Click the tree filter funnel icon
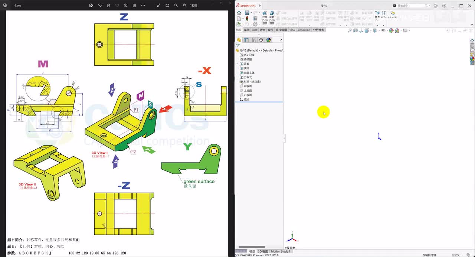 point(238,45)
